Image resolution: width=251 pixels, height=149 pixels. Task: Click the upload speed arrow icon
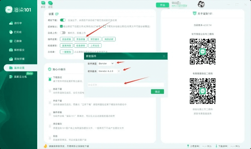point(188,146)
